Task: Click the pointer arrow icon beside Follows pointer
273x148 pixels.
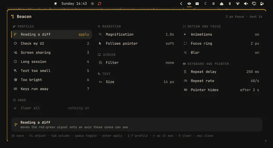Action: click(x=100, y=43)
